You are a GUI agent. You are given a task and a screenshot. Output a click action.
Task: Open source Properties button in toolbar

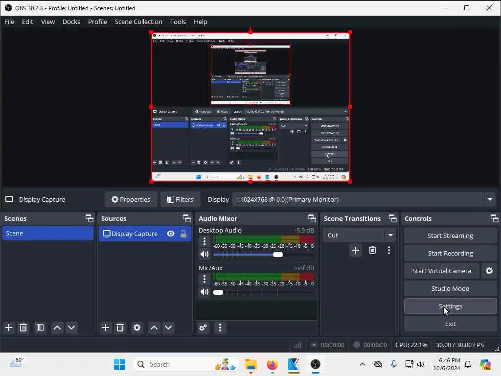pos(131,200)
